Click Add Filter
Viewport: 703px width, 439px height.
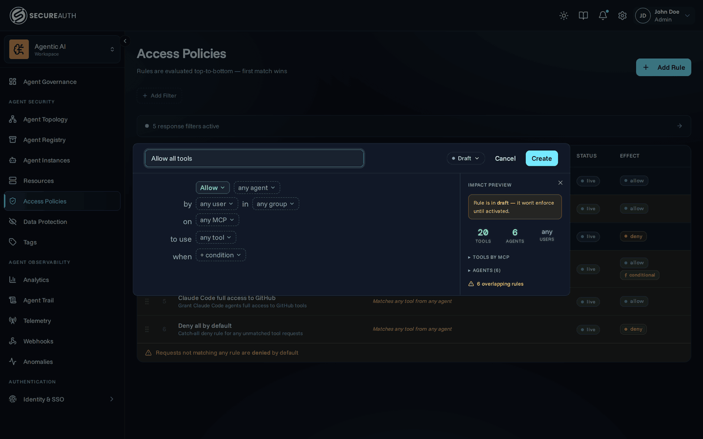159,96
